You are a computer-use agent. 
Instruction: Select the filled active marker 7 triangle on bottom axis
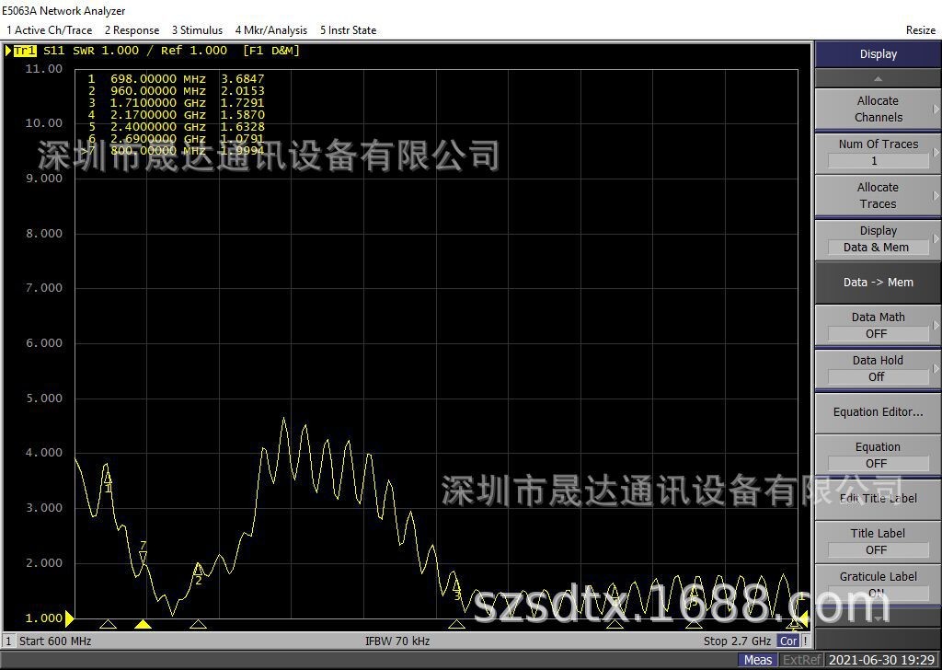coord(143,624)
